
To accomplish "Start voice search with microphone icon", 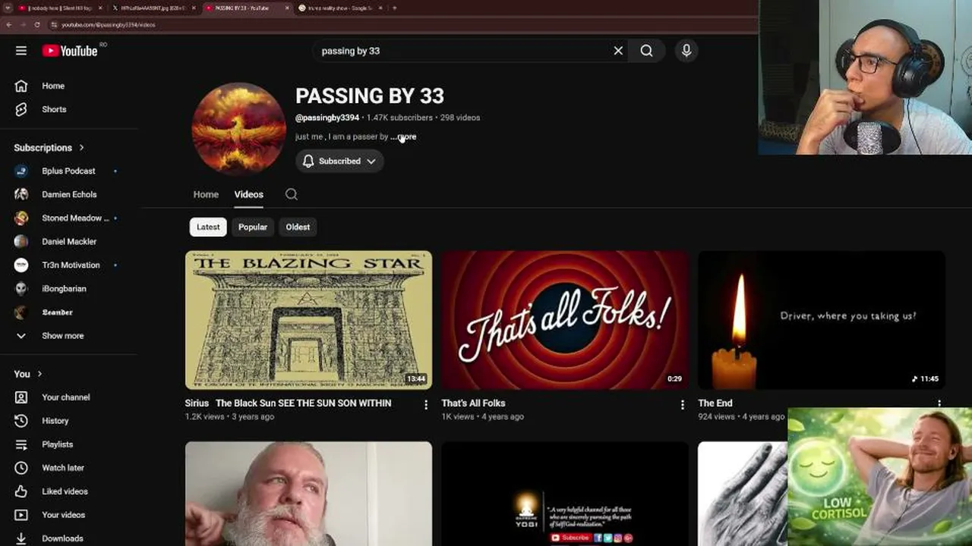I will click(686, 51).
